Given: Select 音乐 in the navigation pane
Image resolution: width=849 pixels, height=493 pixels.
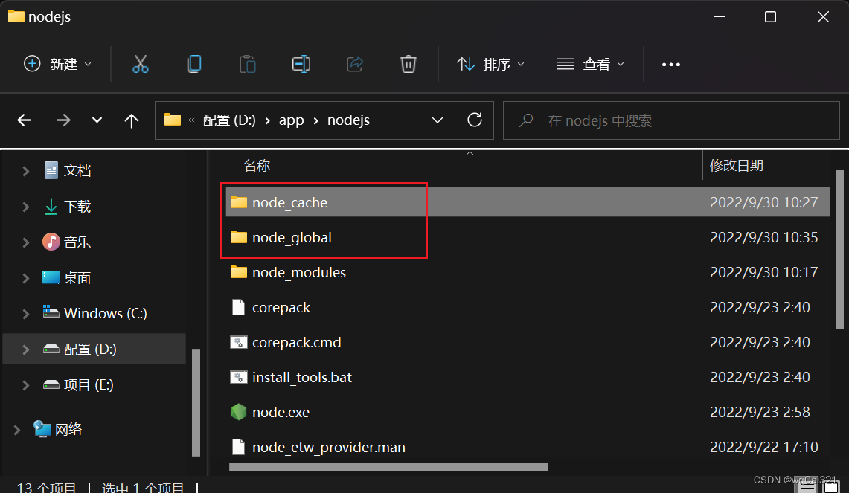Looking at the screenshot, I should point(77,242).
